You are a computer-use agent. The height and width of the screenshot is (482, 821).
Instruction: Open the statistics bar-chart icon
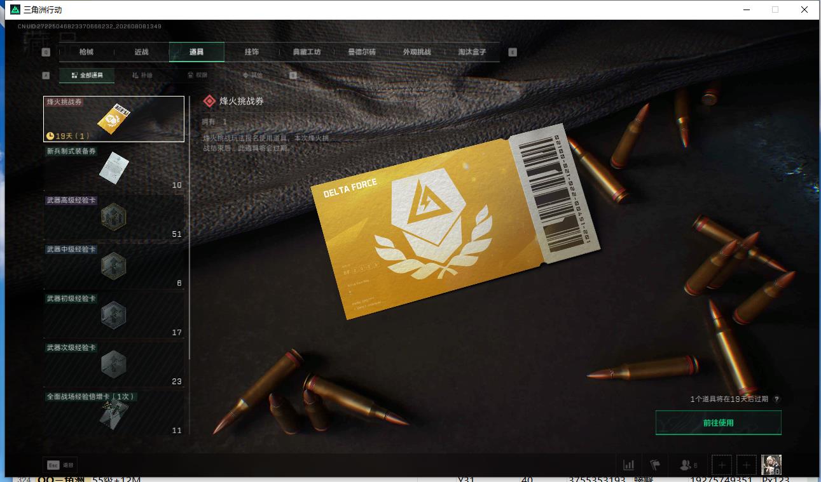628,465
